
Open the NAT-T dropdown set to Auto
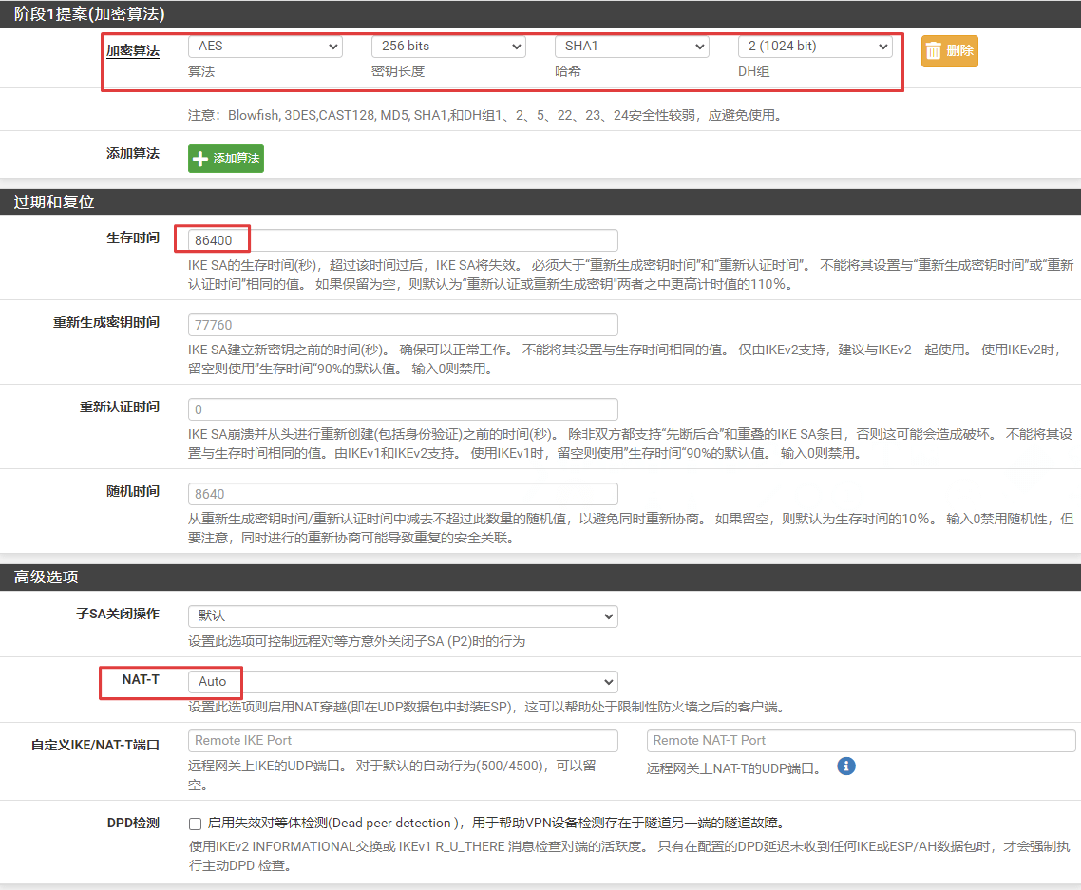click(x=403, y=681)
